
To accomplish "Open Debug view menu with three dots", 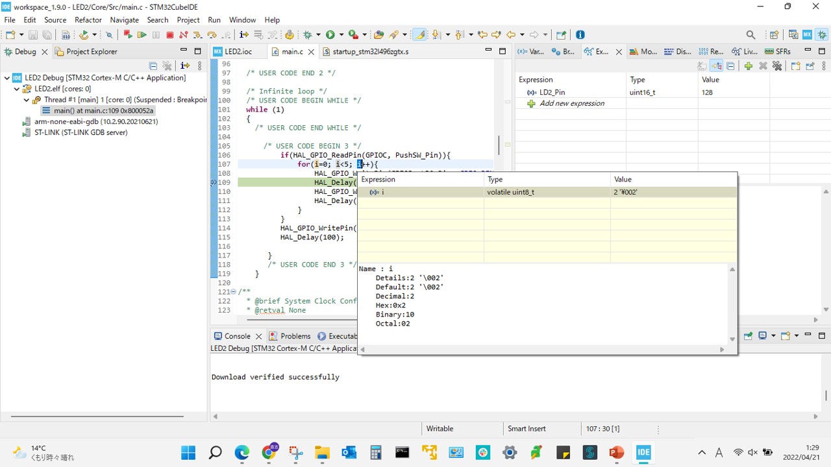I will (x=199, y=66).
